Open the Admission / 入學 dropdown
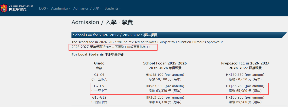 pyautogui.click(x=87, y=8)
